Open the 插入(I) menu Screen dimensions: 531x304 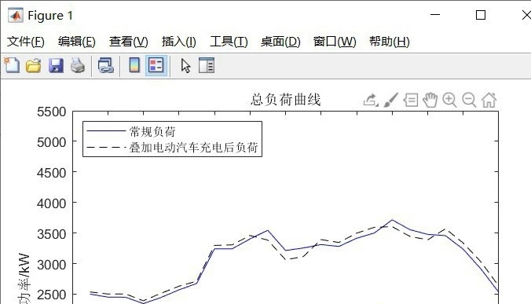pos(179,42)
